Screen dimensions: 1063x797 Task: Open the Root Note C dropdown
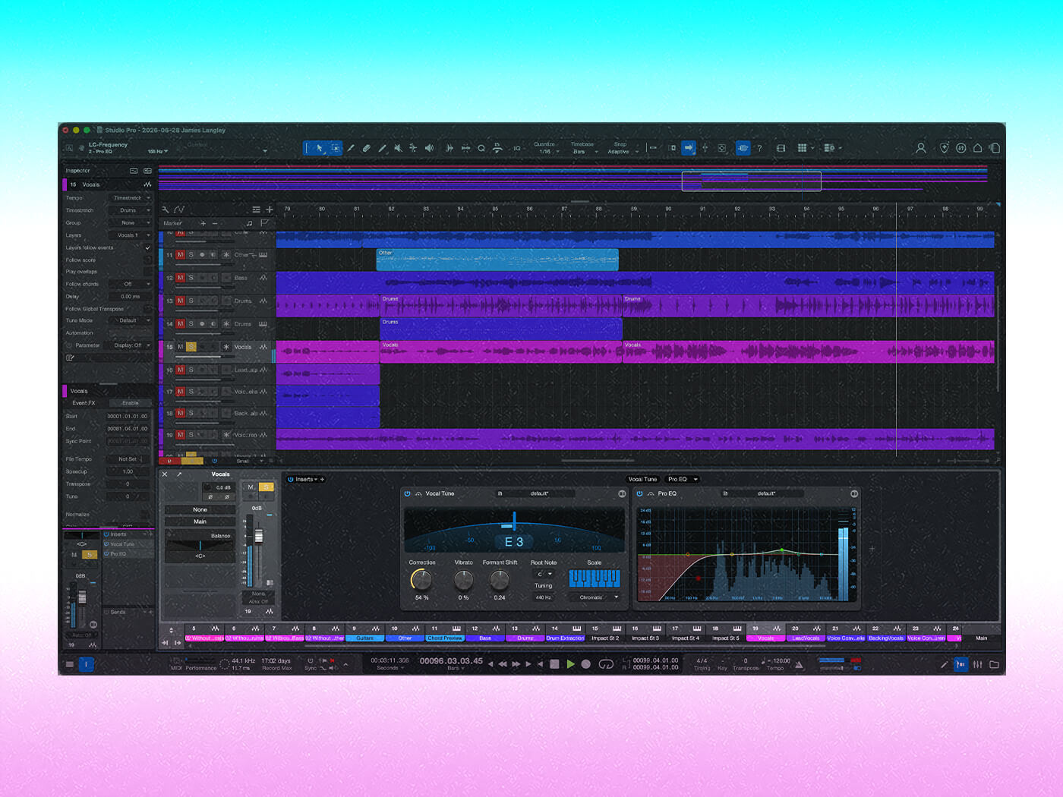[x=544, y=574]
